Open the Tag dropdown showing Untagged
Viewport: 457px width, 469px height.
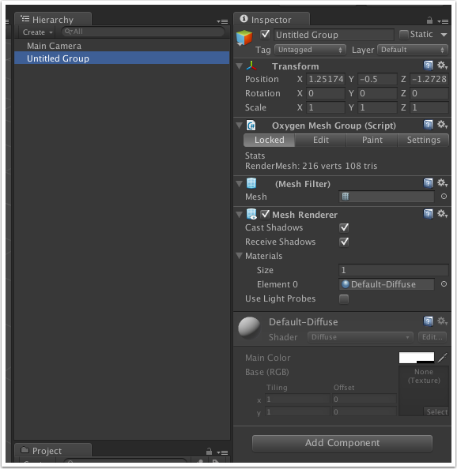click(310, 50)
